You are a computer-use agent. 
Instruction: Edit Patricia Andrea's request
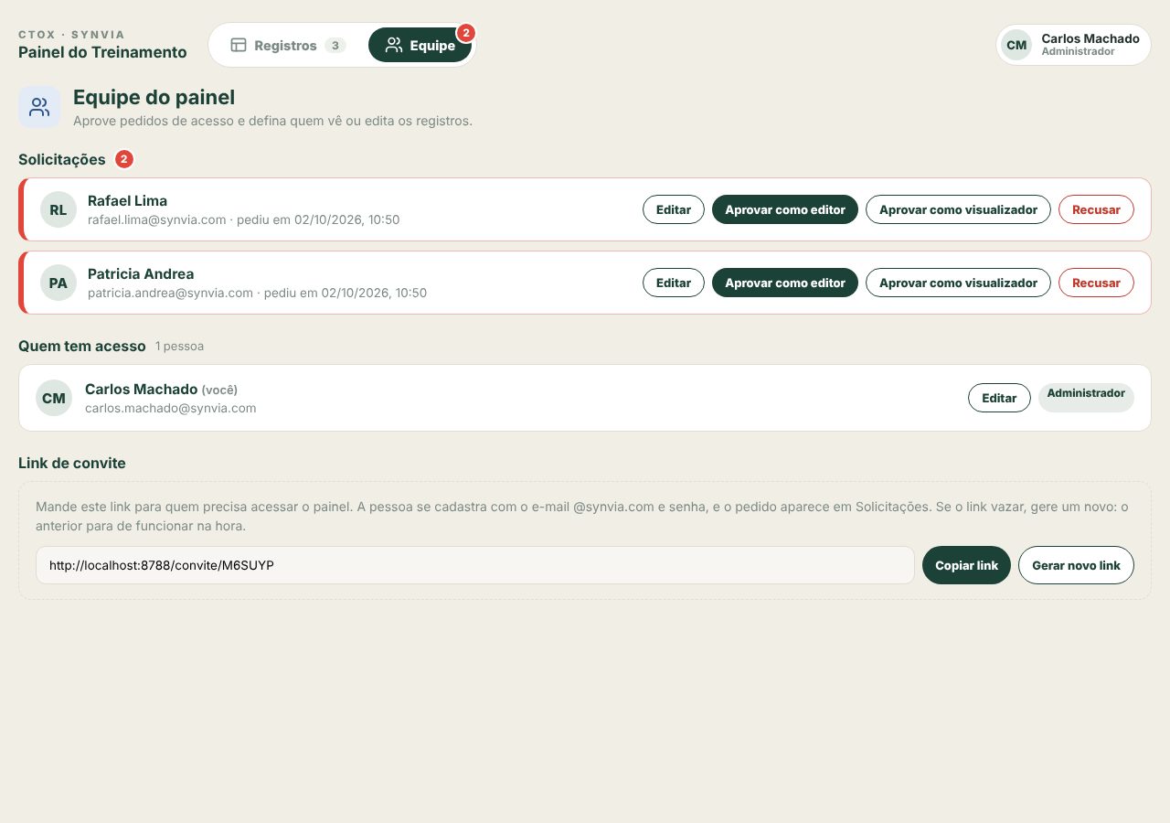(x=674, y=283)
